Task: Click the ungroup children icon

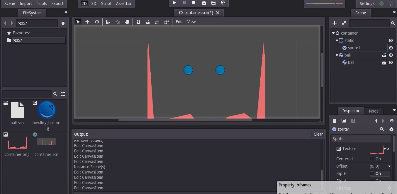Action: [x=167, y=22]
